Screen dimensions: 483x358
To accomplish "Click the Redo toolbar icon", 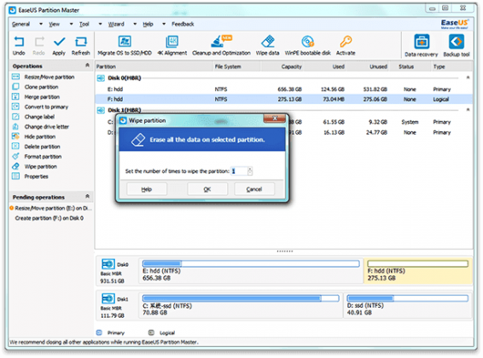I will click(x=38, y=45).
